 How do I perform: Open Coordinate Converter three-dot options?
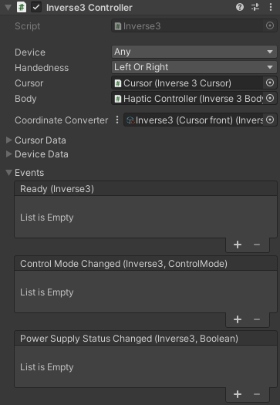(117, 120)
